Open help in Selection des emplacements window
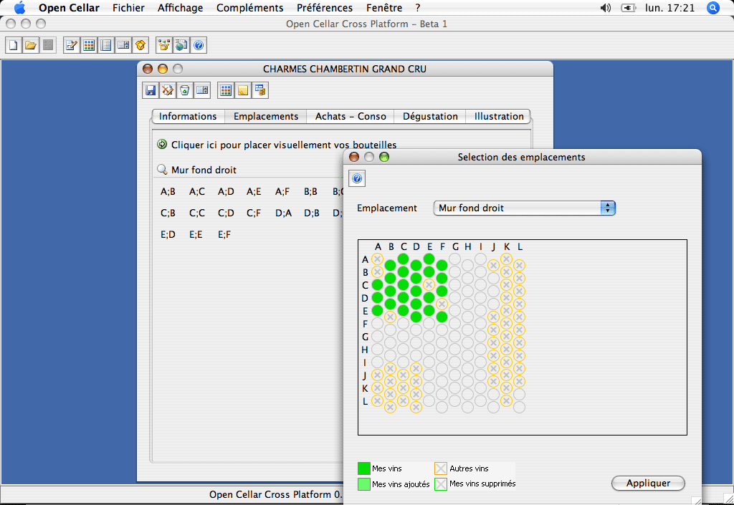This screenshot has height=505, width=734. pyautogui.click(x=357, y=178)
